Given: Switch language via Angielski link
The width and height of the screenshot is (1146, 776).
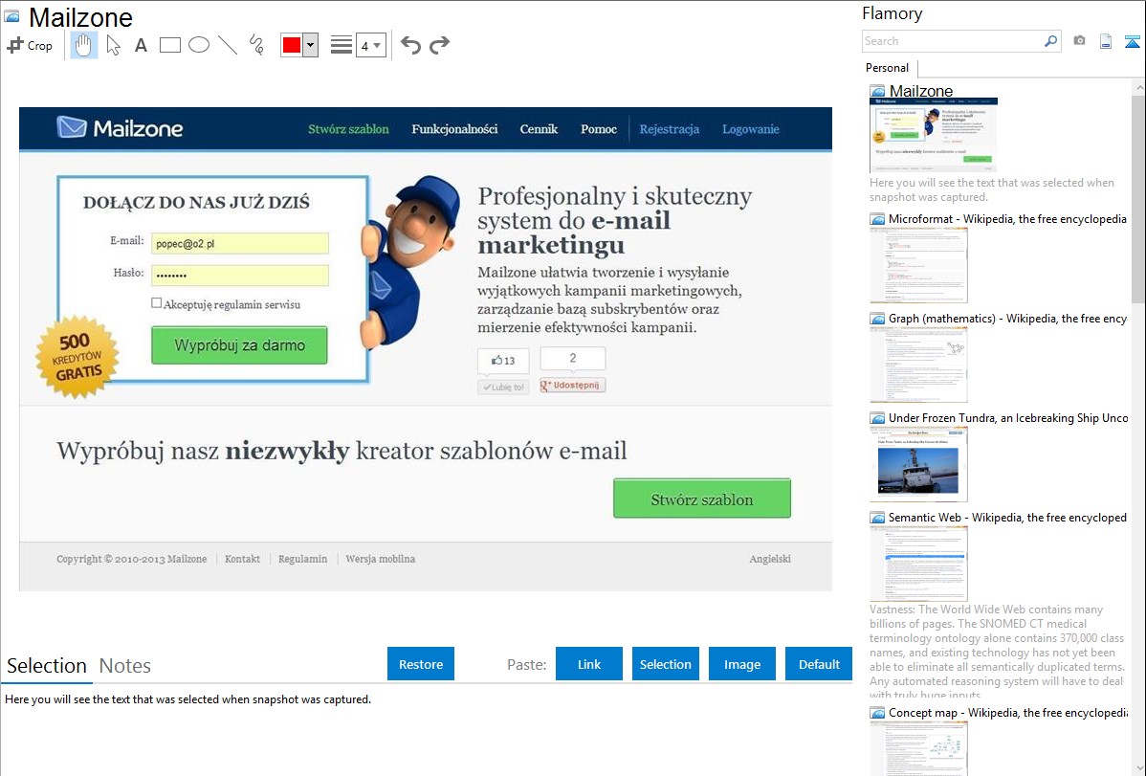Looking at the screenshot, I should click(x=770, y=559).
